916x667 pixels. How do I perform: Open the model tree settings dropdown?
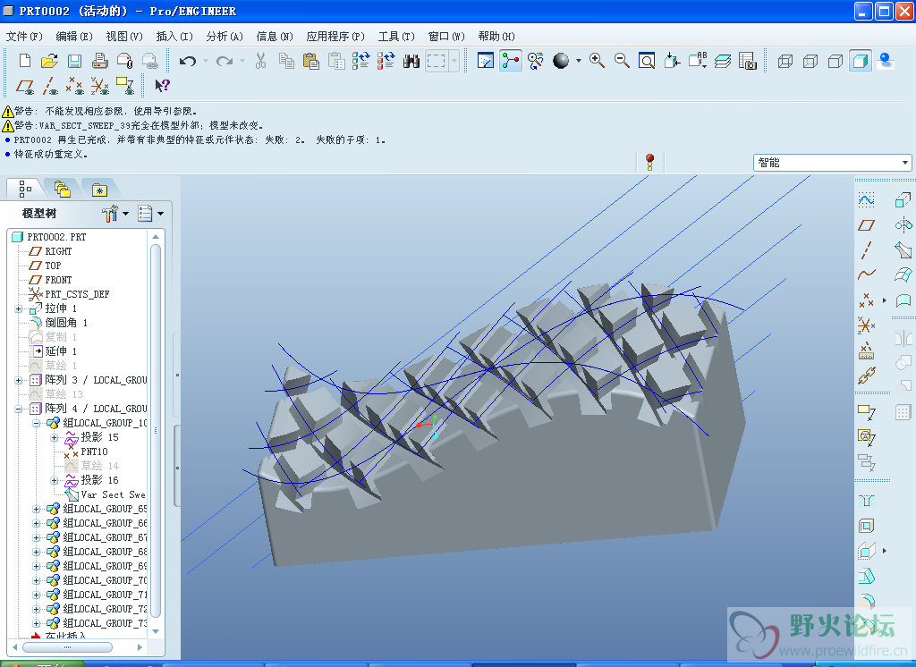click(115, 214)
